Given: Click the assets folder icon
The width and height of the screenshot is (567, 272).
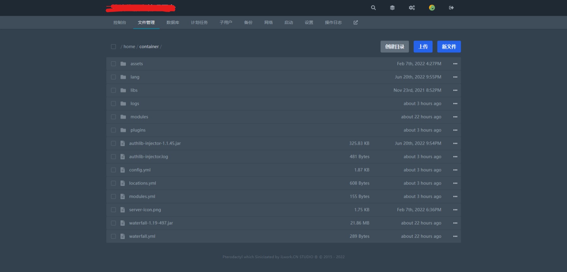Looking at the screenshot, I should click(123, 64).
